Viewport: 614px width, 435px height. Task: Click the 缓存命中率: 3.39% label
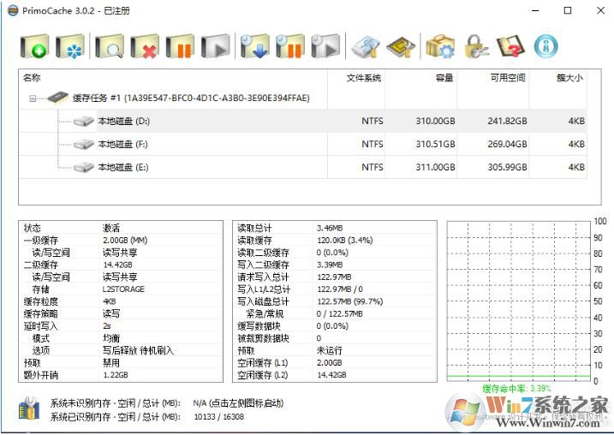pos(517,389)
